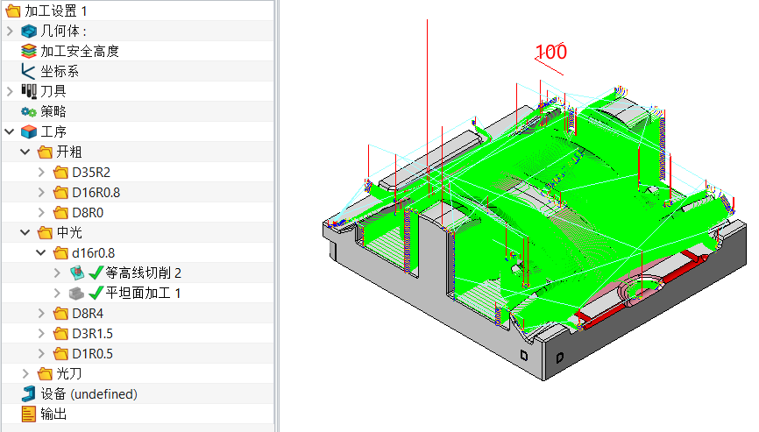Image resolution: width=759 pixels, height=432 pixels.
Task: Click the 坐标系 axis icon
Action: 29,71
